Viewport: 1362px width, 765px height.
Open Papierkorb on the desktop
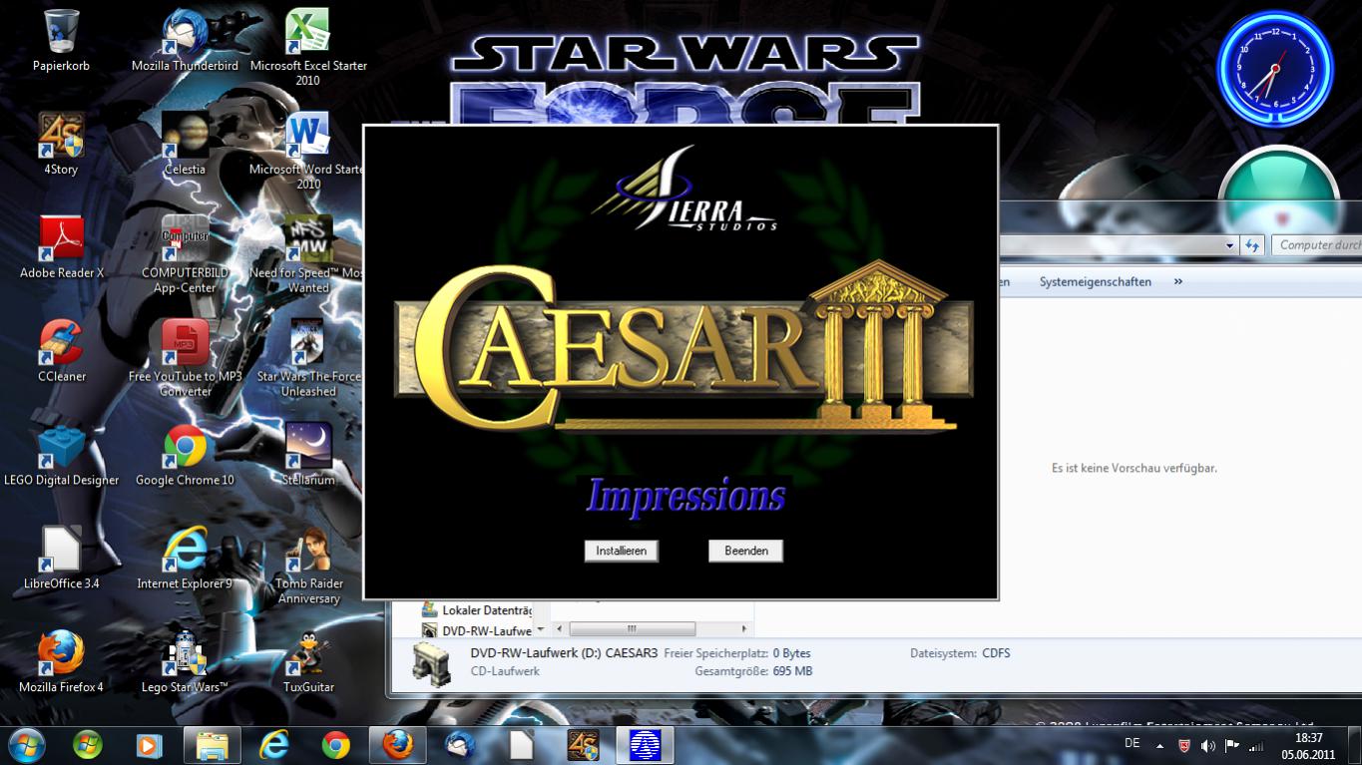point(62,40)
